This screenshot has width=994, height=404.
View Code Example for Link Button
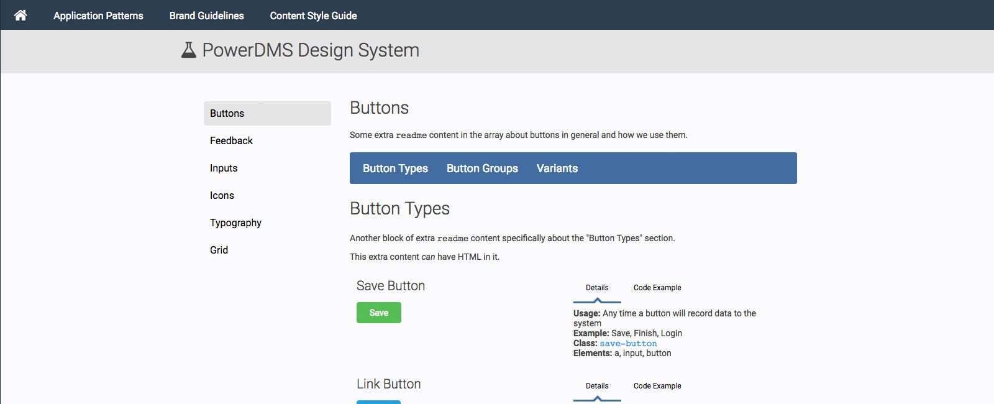pyautogui.click(x=657, y=386)
